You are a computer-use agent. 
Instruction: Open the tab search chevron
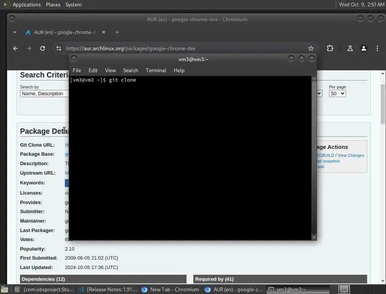pyautogui.click(x=15, y=32)
